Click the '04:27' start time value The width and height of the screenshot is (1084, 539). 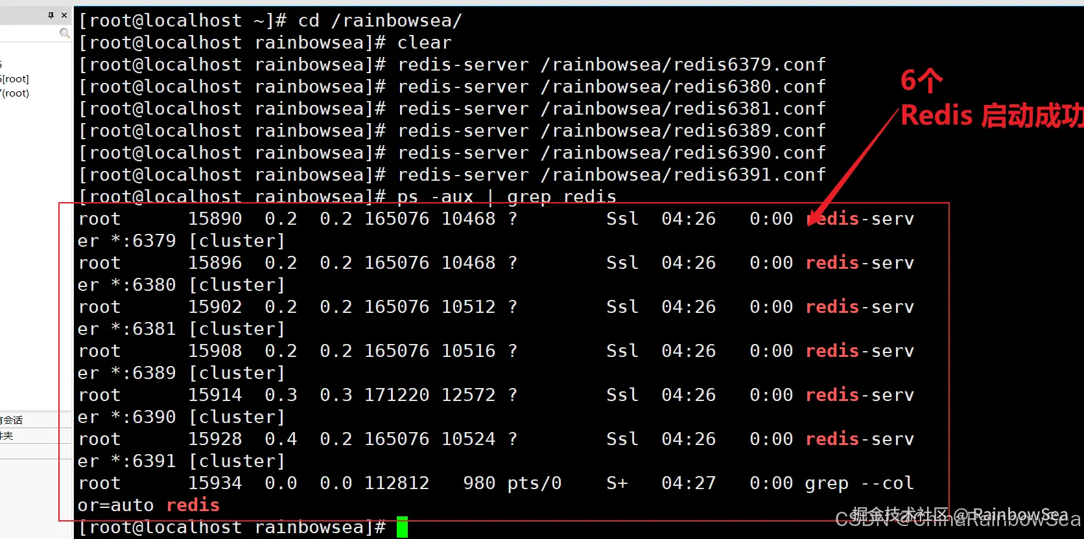tap(689, 483)
